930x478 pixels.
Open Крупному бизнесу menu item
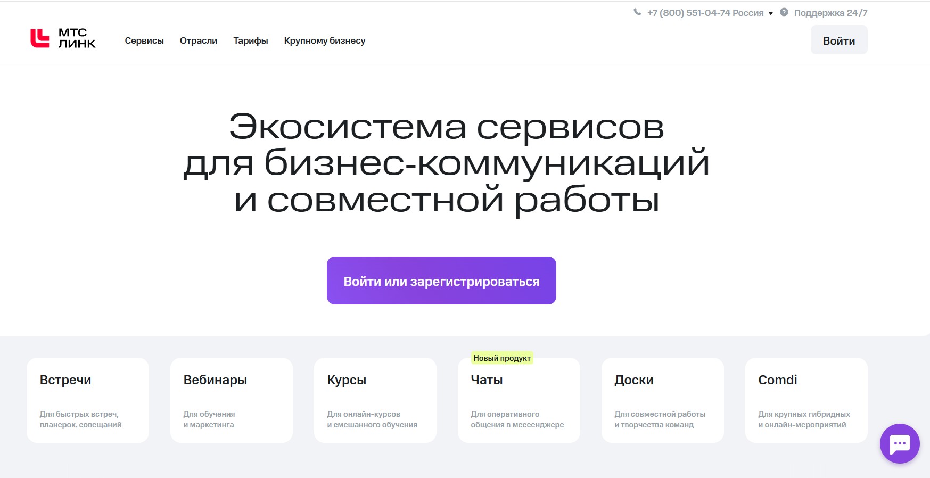click(x=325, y=40)
